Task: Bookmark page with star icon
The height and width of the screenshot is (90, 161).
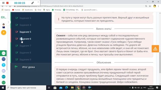Action: (x=150, y=6)
